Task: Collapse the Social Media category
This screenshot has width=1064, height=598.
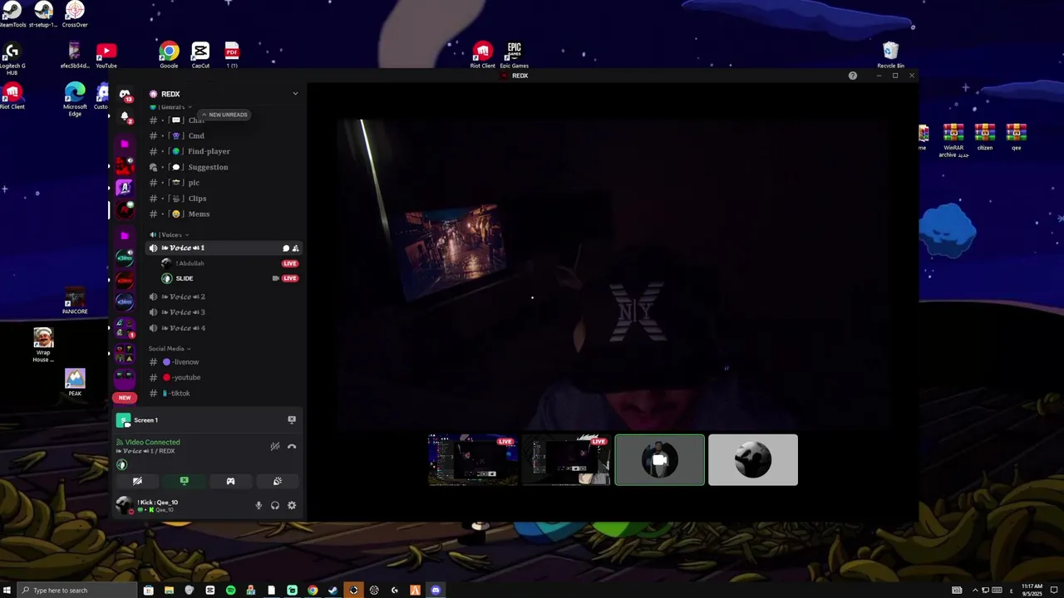Action: point(170,349)
